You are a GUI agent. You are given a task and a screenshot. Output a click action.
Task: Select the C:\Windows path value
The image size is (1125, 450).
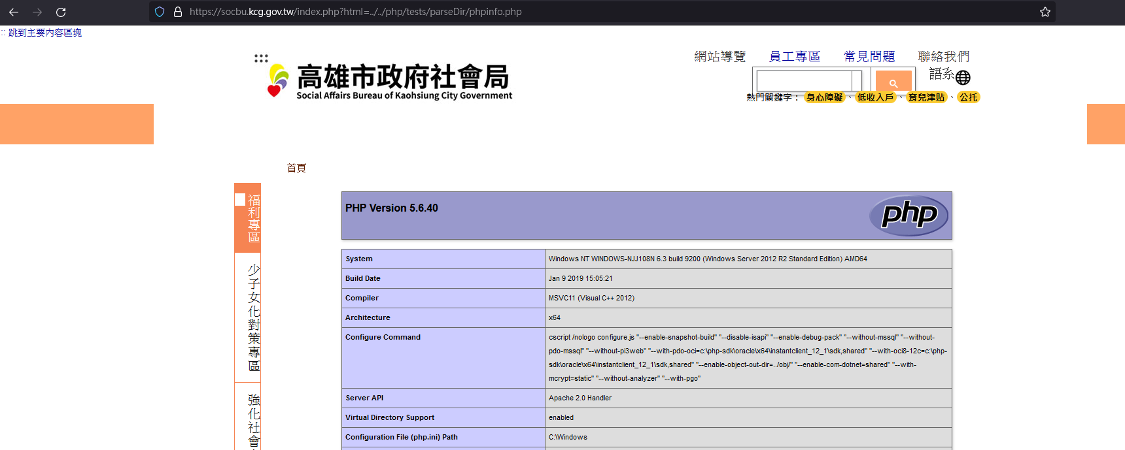tap(568, 437)
